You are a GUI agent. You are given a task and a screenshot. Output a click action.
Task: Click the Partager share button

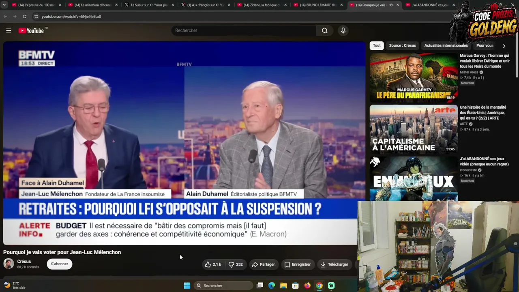point(264,264)
